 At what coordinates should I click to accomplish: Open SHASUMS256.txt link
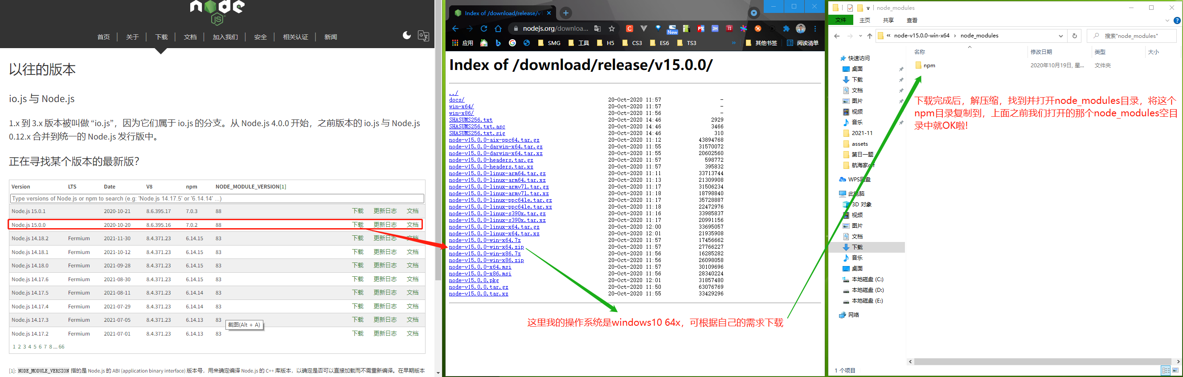coord(471,120)
